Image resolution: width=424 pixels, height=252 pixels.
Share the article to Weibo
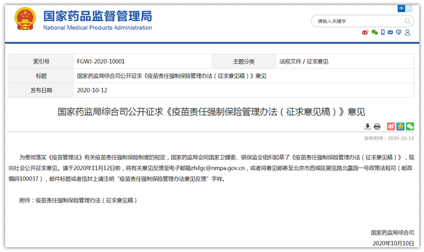[x=391, y=126]
